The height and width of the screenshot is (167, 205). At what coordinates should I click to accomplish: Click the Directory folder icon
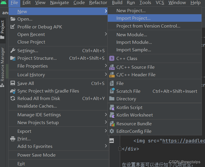coord(112,98)
